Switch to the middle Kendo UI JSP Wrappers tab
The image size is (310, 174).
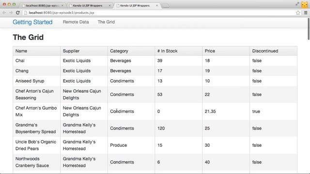click(90, 5)
